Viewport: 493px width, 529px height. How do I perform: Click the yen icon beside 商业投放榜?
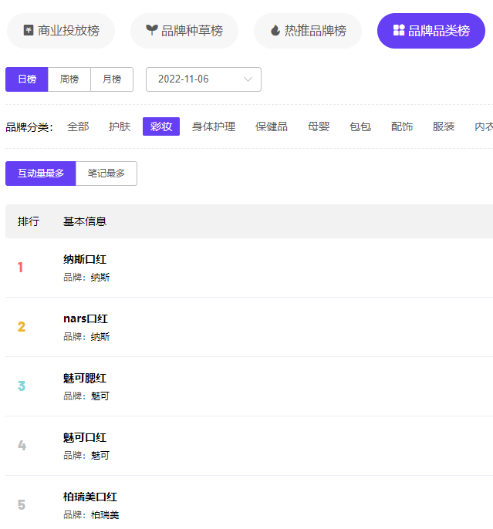29,30
